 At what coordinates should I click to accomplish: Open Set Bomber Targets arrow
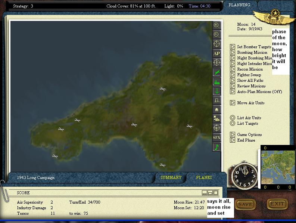[x=233, y=47]
